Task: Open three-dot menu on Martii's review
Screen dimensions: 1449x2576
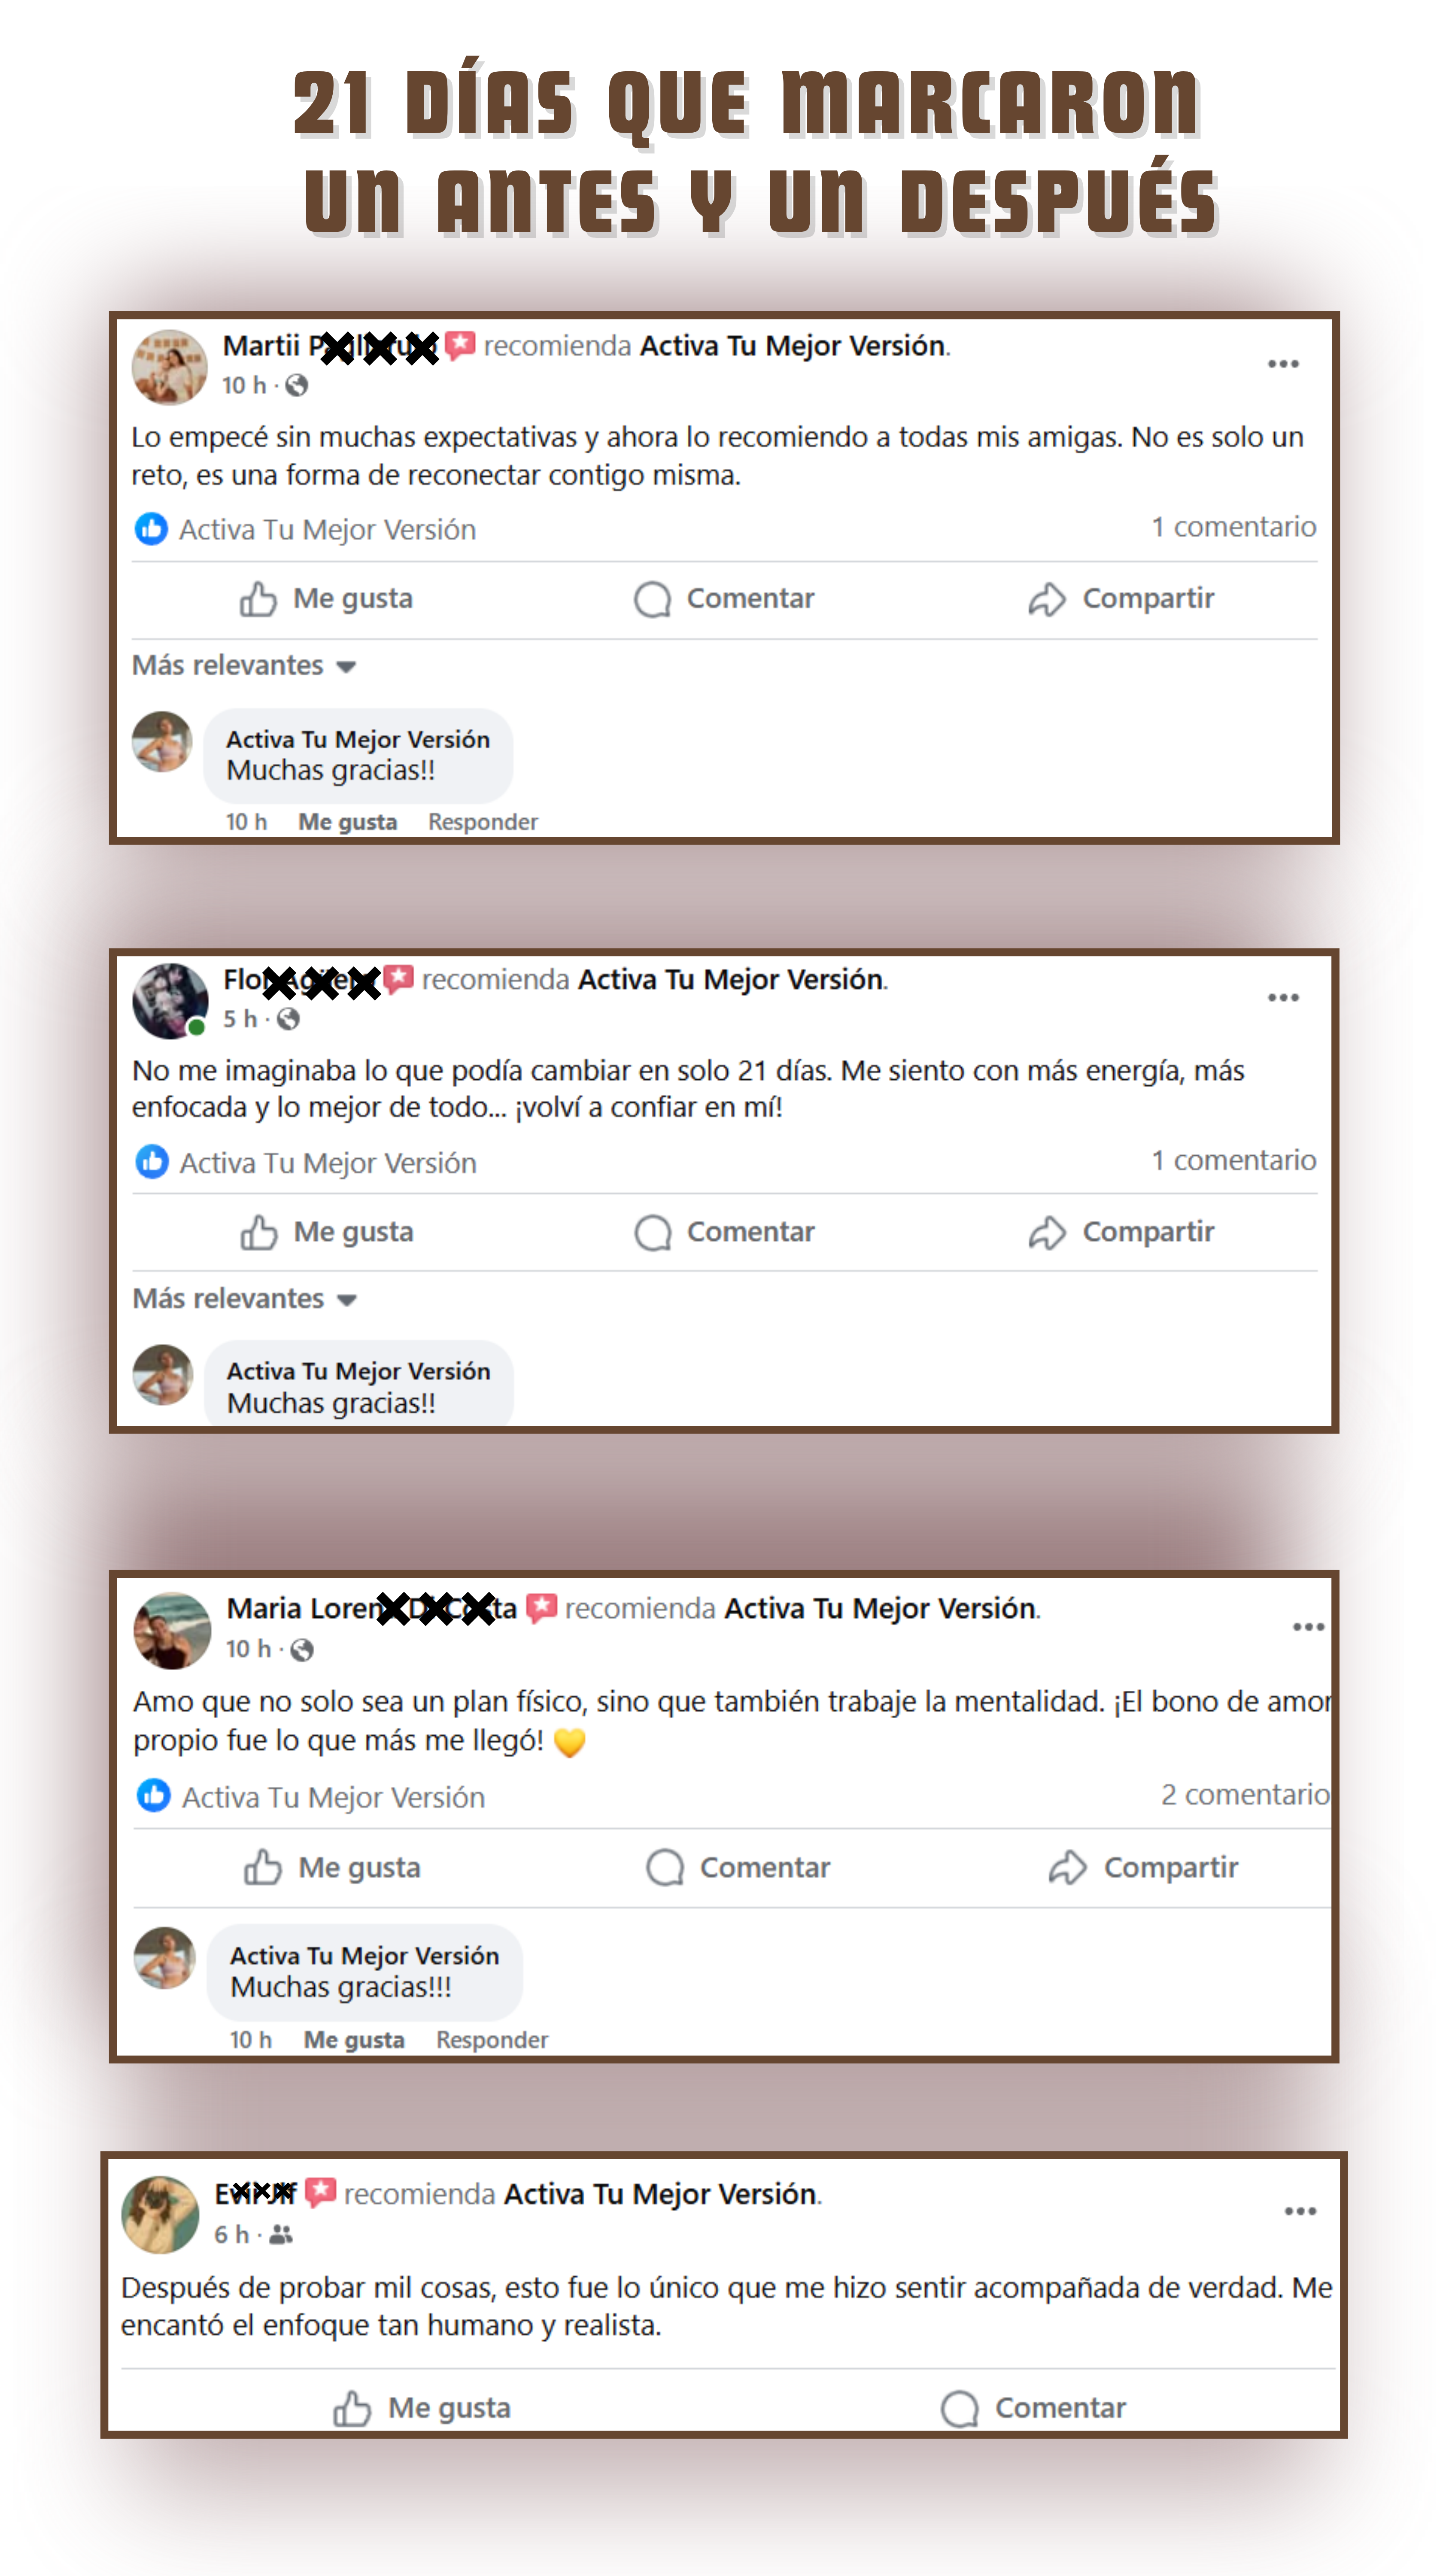Action: point(1283,364)
